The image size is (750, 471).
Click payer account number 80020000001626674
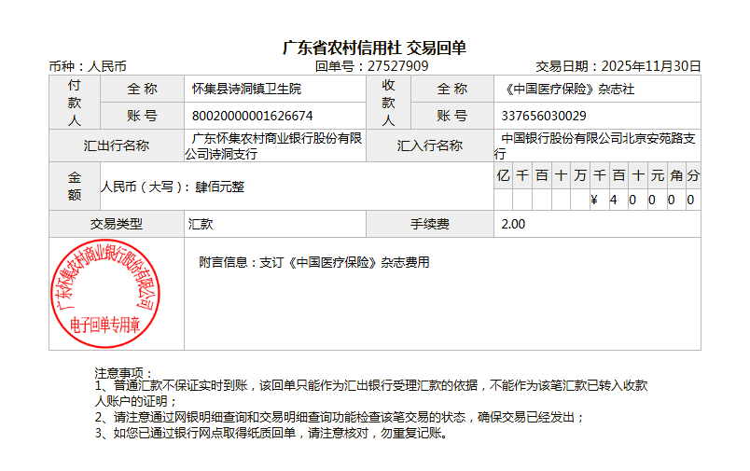click(252, 116)
